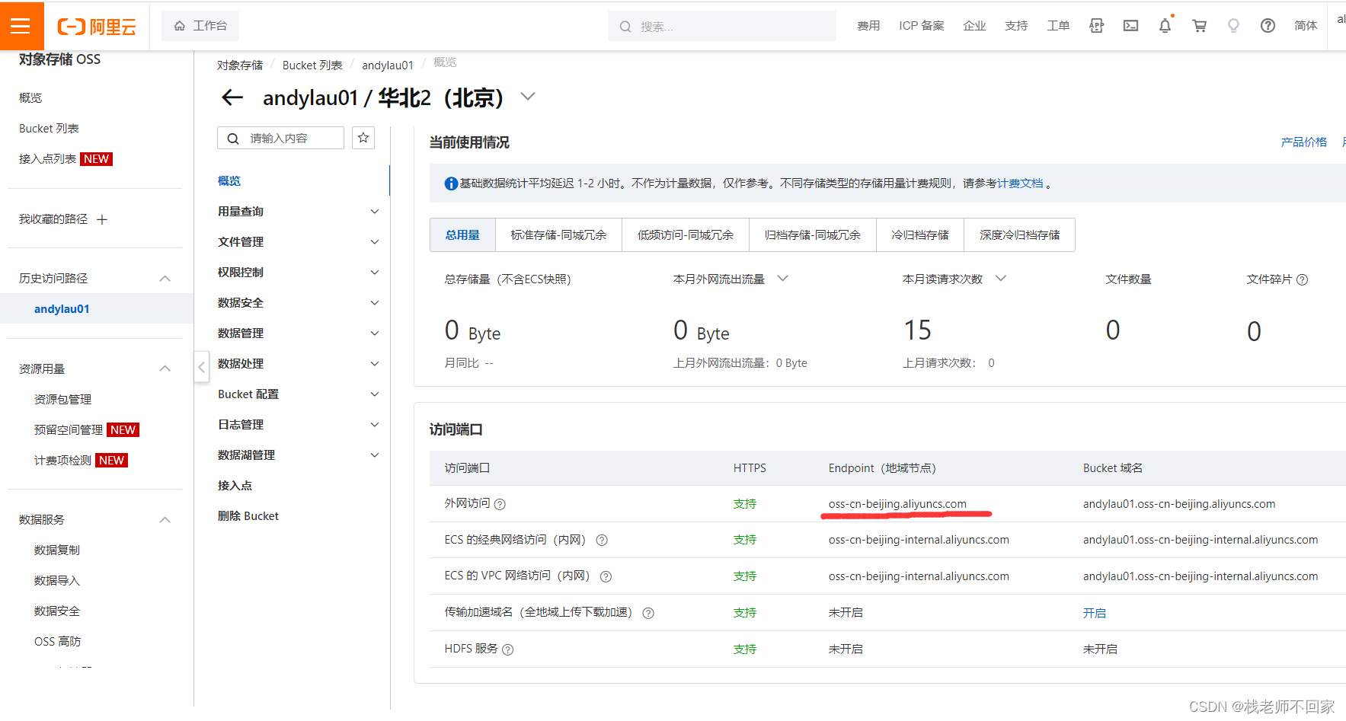Open the orange hamburger main menu
This screenshot has height=721, width=1346.
[x=21, y=26]
